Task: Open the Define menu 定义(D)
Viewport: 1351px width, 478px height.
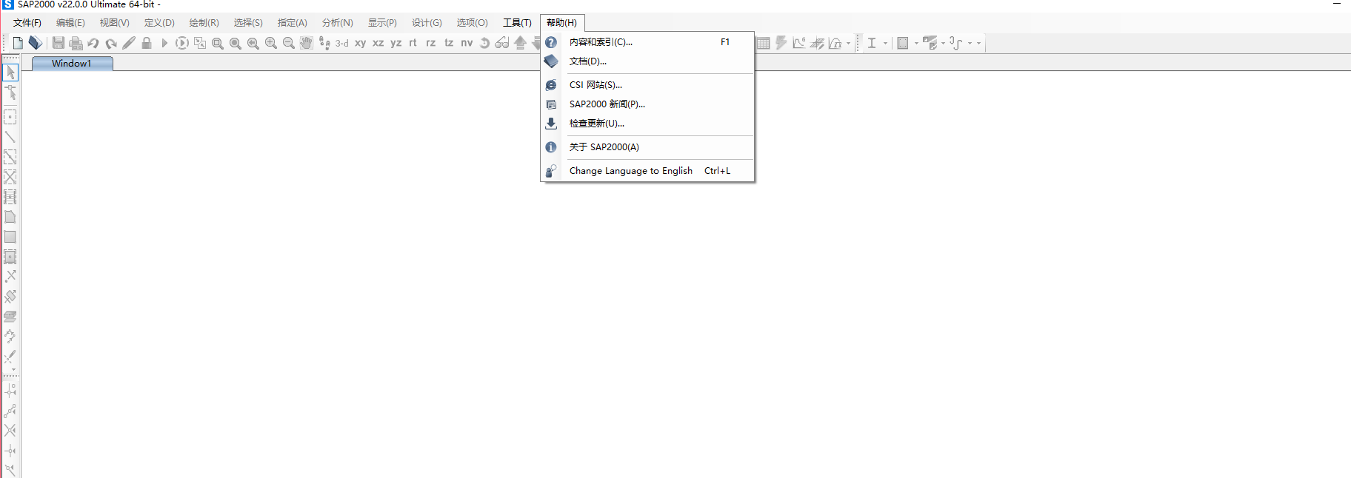Action: [159, 23]
